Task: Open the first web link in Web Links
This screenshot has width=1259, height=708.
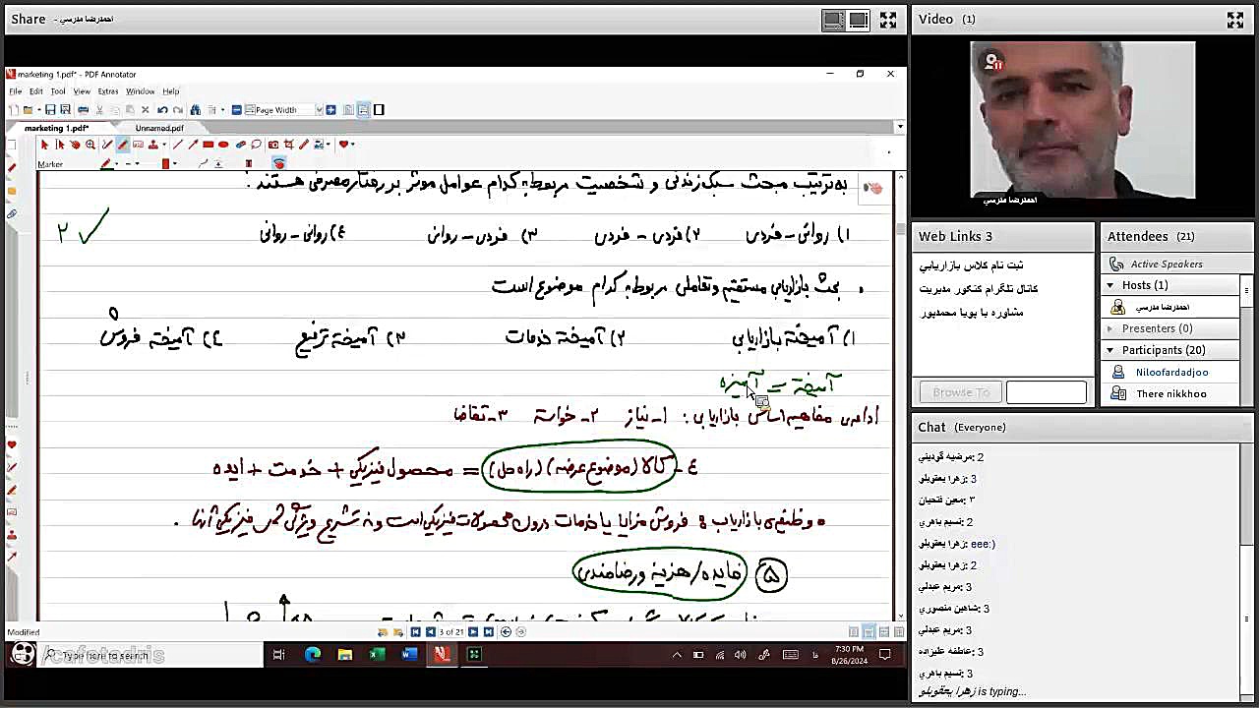Action: pos(971,265)
